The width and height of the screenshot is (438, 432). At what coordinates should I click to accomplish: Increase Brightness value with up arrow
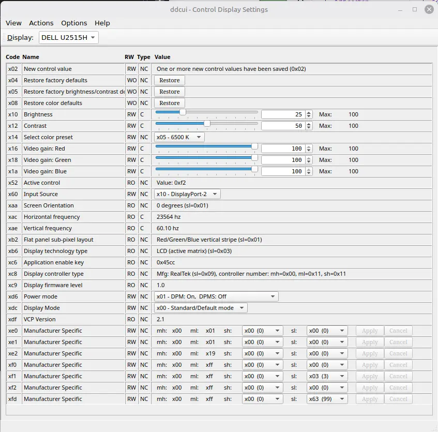tap(309, 112)
